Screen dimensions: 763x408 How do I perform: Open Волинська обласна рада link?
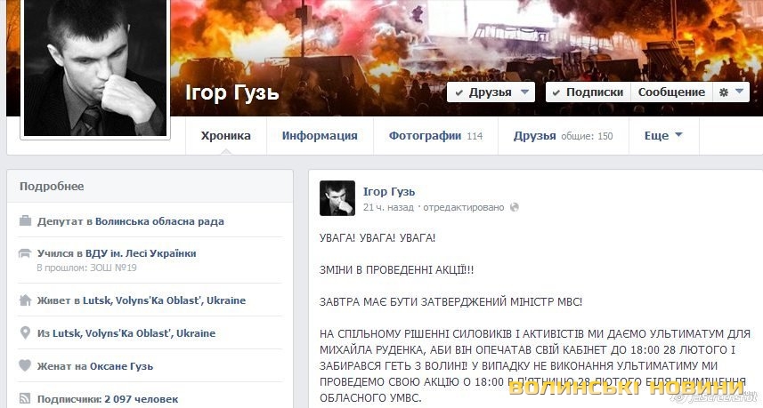(159, 221)
